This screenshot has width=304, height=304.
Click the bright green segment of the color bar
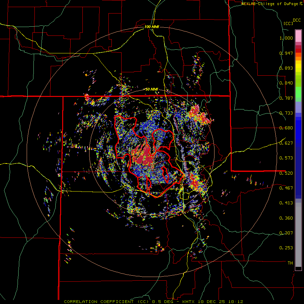point(298,92)
